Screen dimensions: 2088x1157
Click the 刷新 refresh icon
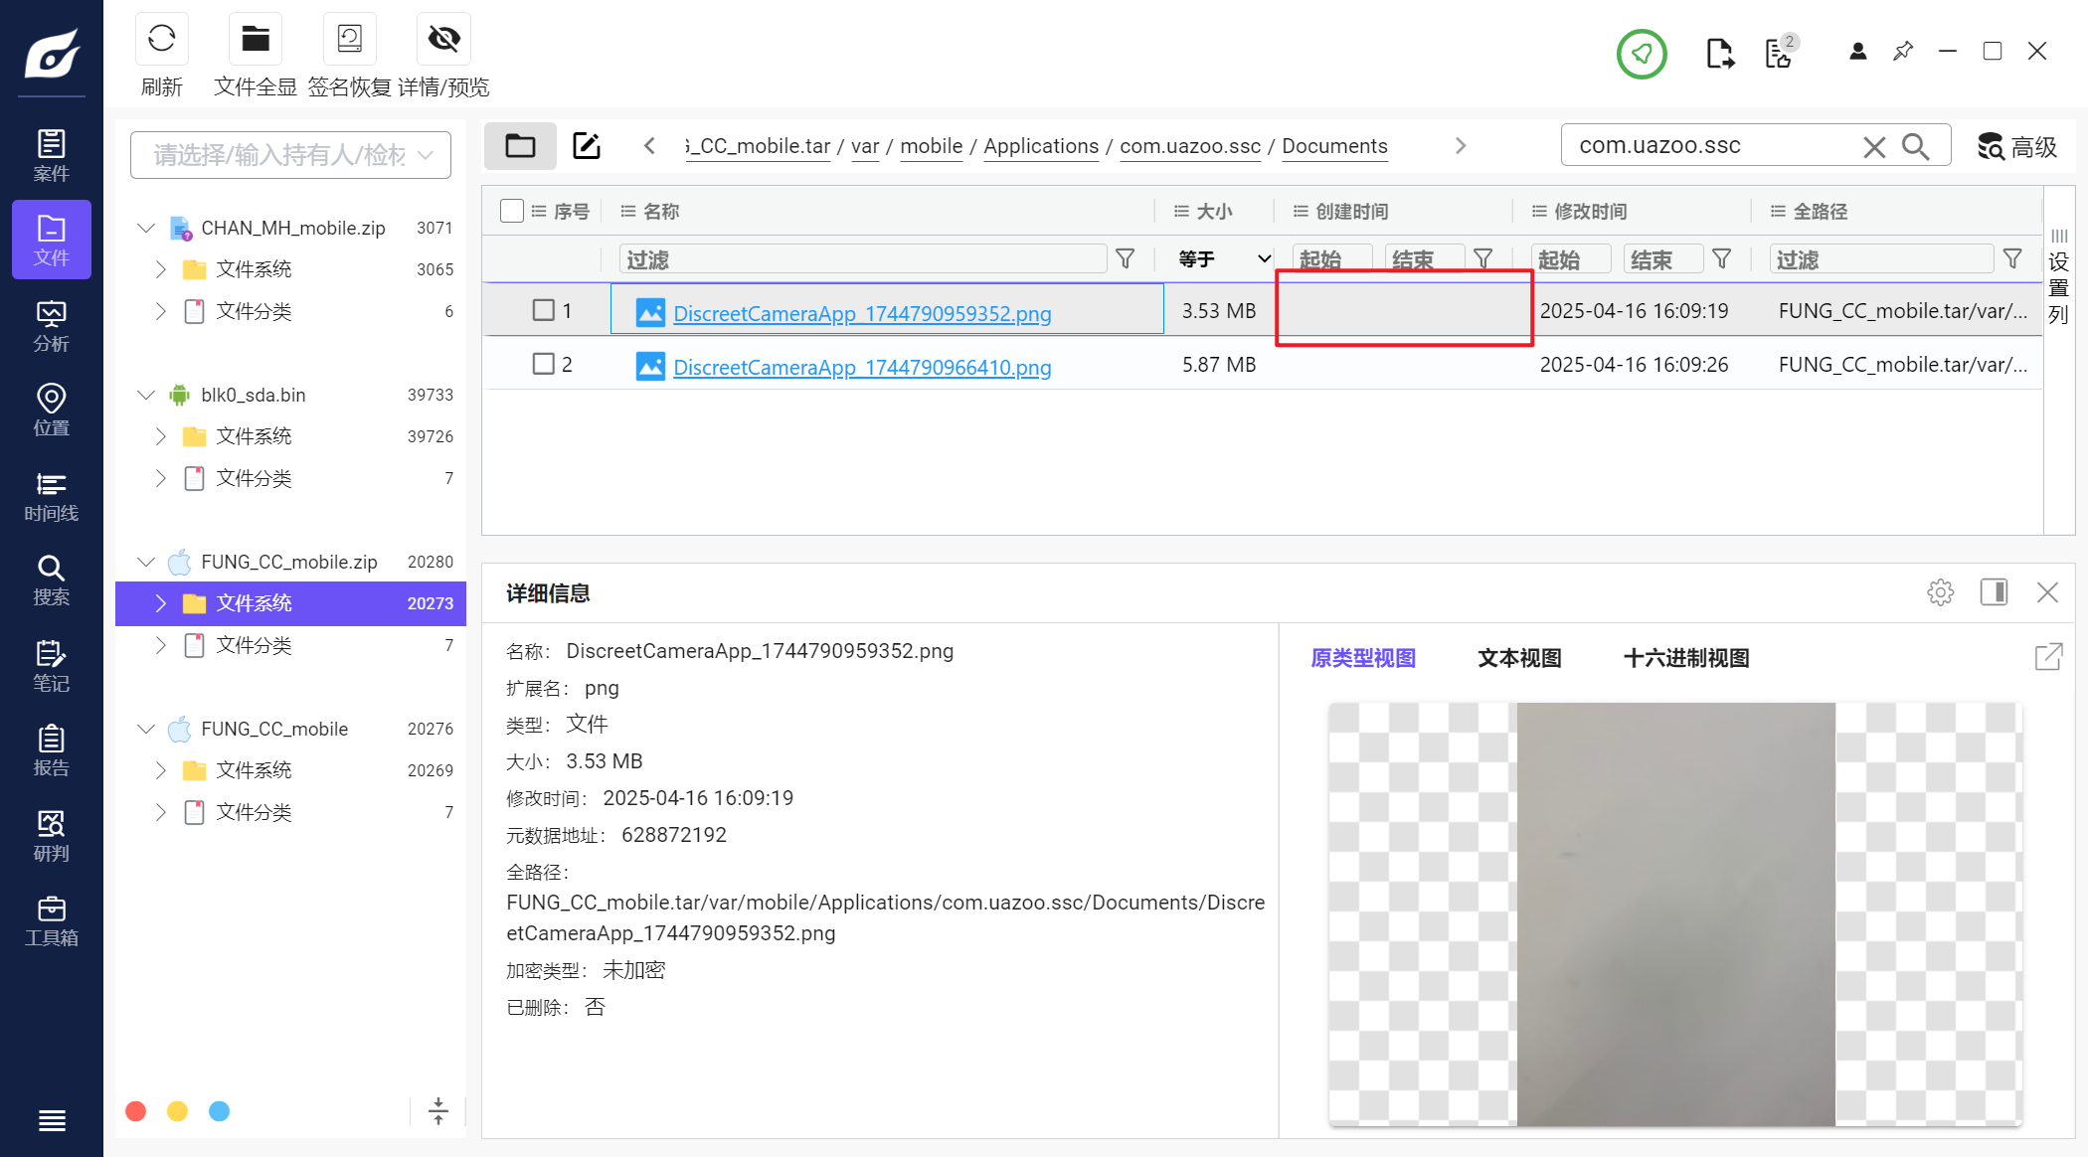point(161,40)
